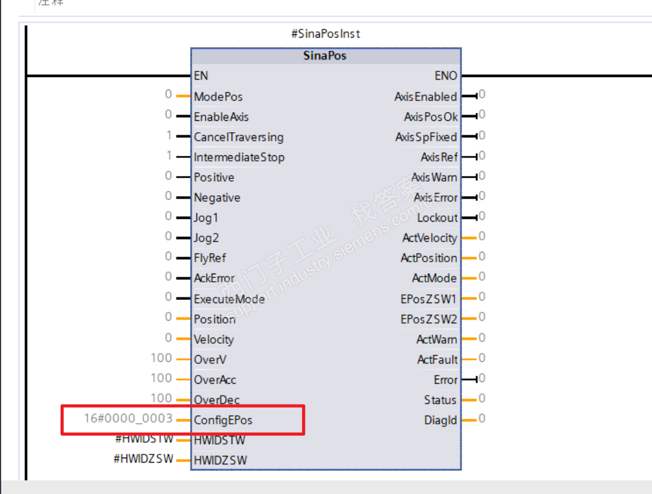
Task: Click the #HWIDSTW operand
Action: point(145,439)
